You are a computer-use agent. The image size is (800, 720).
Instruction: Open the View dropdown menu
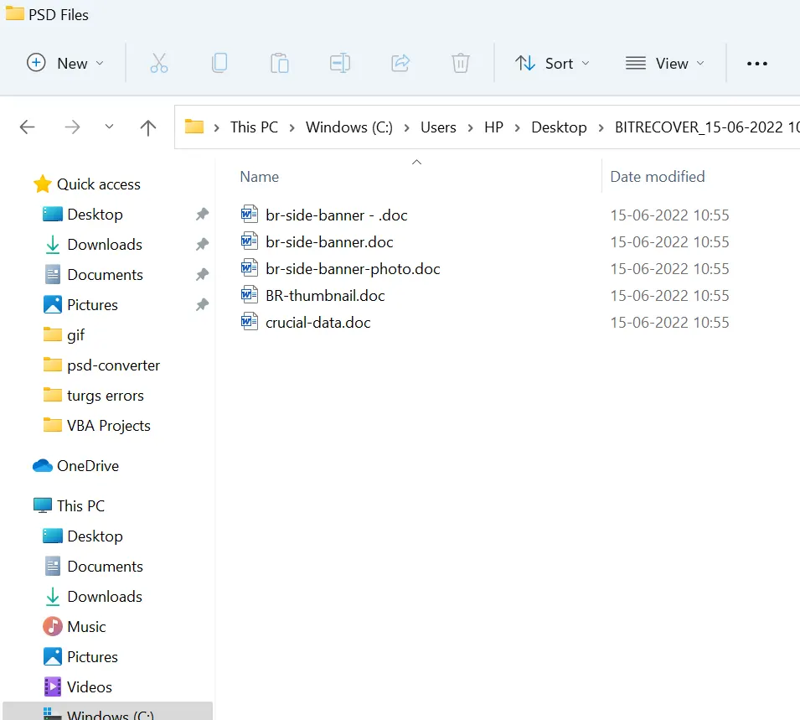coord(665,63)
